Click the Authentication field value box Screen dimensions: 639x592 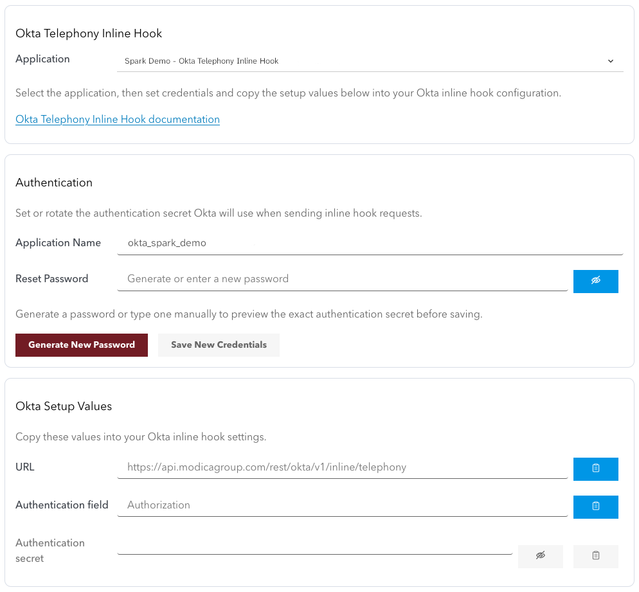[342, 505]
